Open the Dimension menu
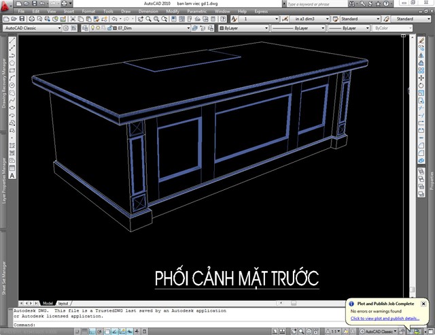435x335 pixels. point(148,12)
